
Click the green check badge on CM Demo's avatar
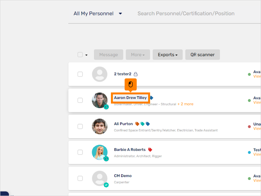[x=106, y=185]
